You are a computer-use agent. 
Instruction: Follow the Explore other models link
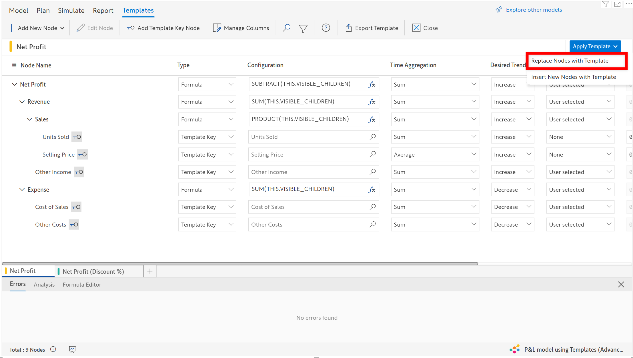[534, 10]
